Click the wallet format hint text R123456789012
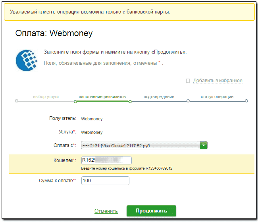Screen dimensions: 258x222 pyautogui.click(x=127, y=168)
